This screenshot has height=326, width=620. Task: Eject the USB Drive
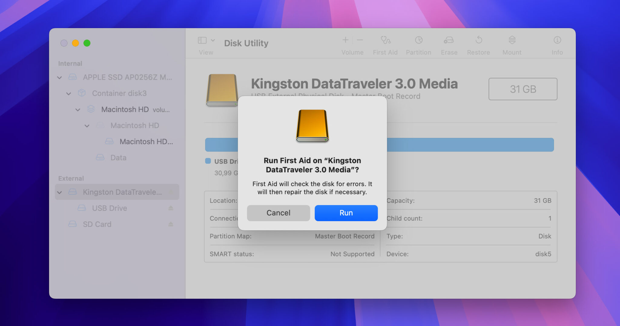coord(171,208)
